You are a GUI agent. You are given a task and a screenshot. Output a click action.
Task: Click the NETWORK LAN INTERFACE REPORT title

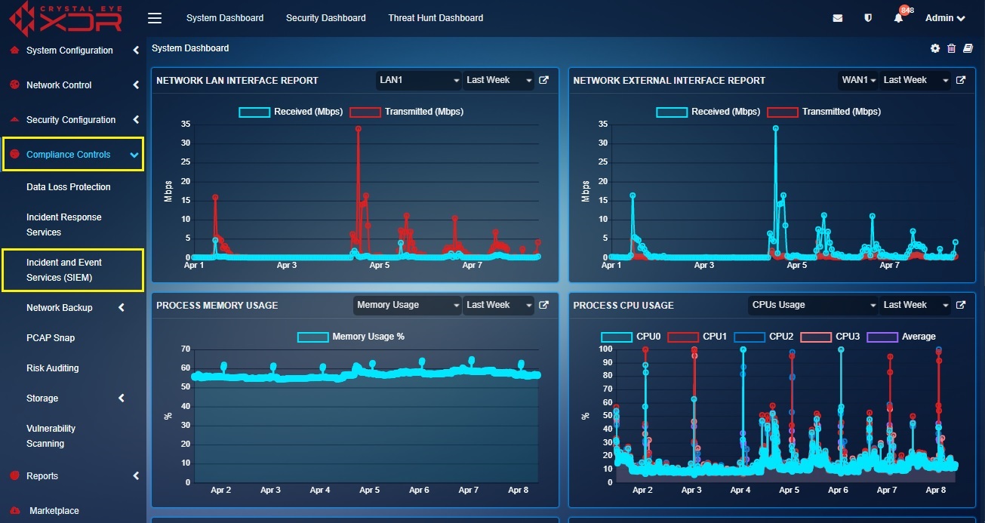(237, 81)
